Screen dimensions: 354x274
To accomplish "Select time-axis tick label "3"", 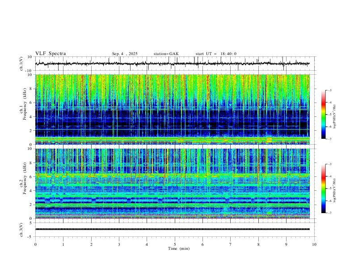I will click(x=119, y=244).
